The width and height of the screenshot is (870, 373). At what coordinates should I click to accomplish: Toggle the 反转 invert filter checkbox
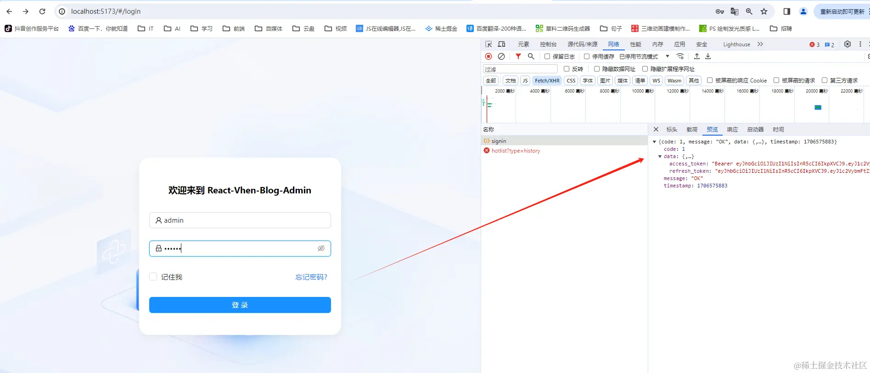[567, 69]
